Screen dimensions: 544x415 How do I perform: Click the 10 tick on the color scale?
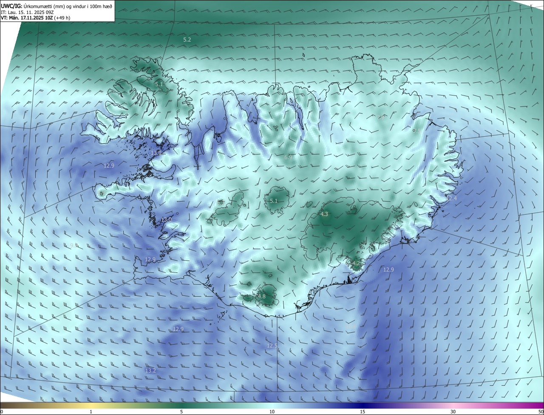point(272,412)
